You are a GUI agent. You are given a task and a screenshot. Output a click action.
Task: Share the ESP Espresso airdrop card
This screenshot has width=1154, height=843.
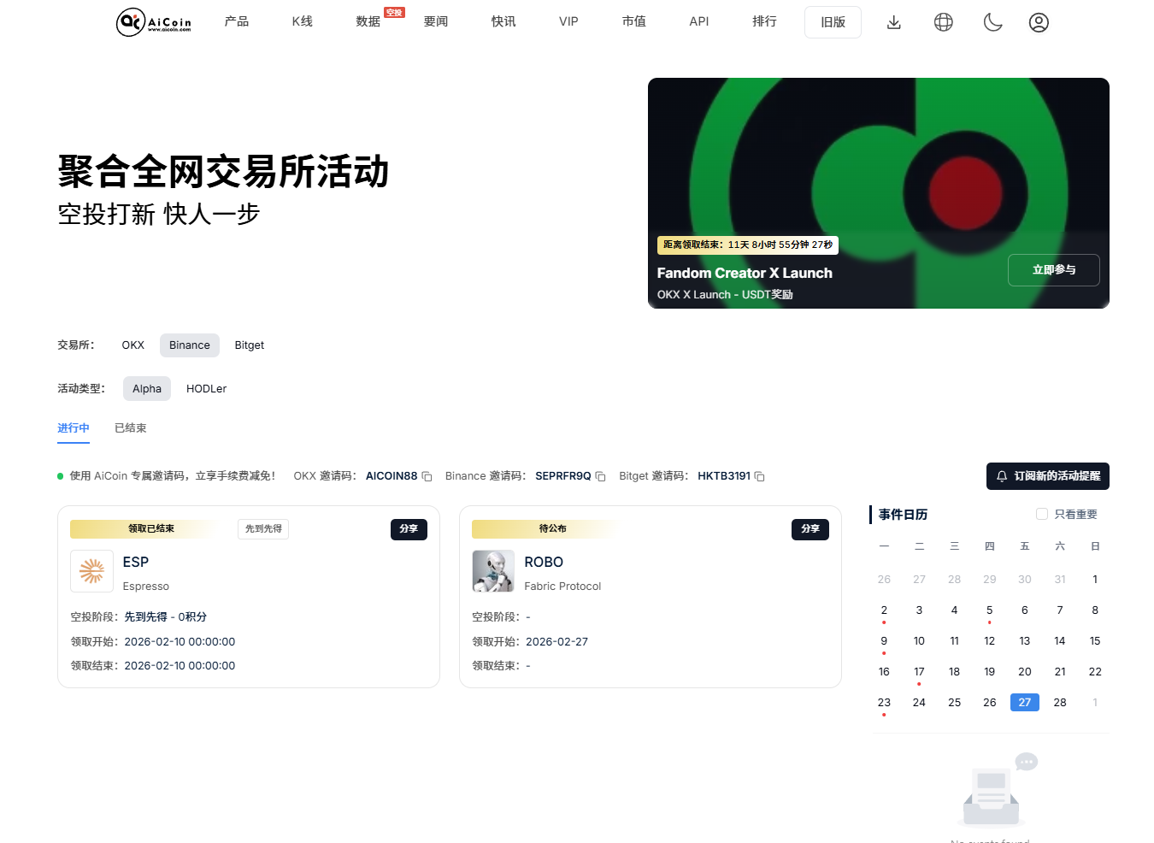pyautogui.click(x=409, y=529)
